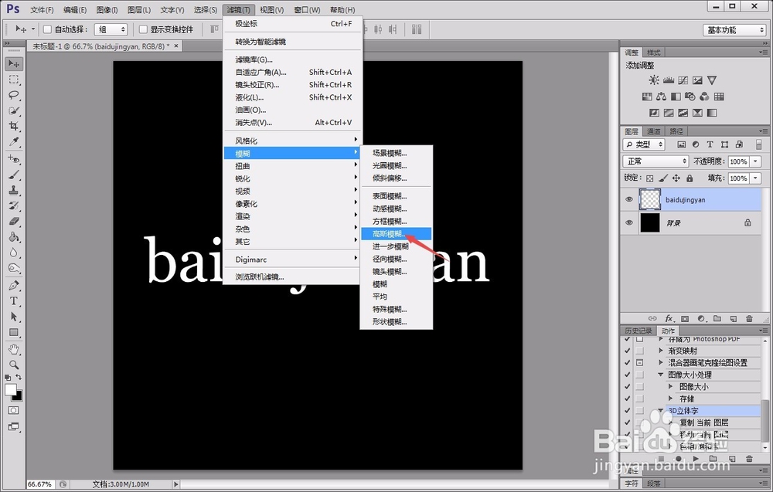Toggle the checkmark for 图像大小处理 action
The width and height of the screenshot is (773, 492).
(x=627, y=375)
